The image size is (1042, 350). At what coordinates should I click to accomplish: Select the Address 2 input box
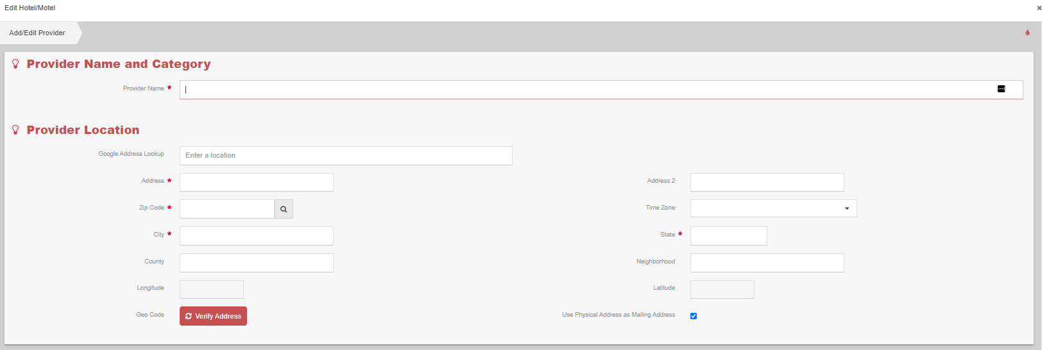point(767,182)
